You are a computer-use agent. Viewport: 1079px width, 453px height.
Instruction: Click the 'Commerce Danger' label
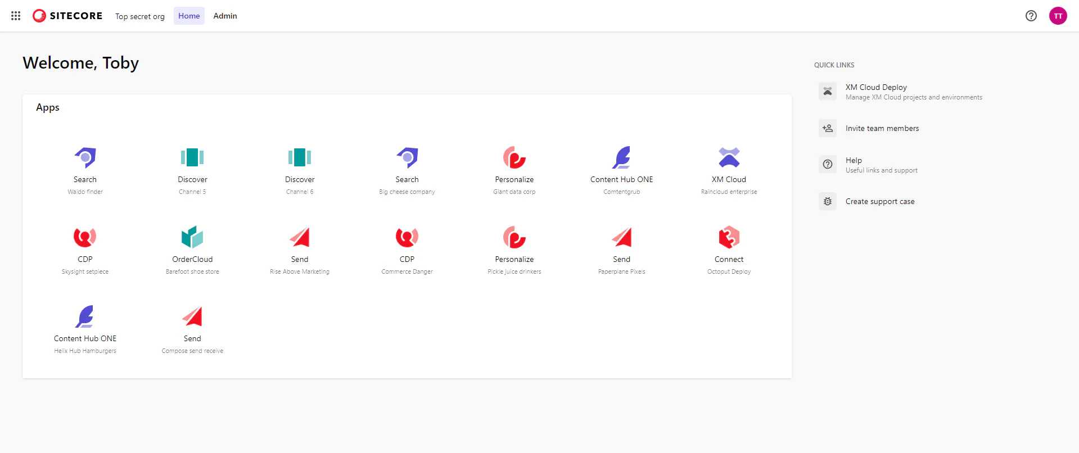point(407,271)
